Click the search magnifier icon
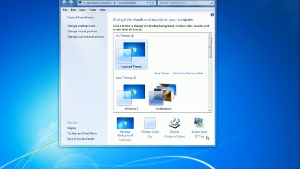300x169 pixels. coord(211,3)
